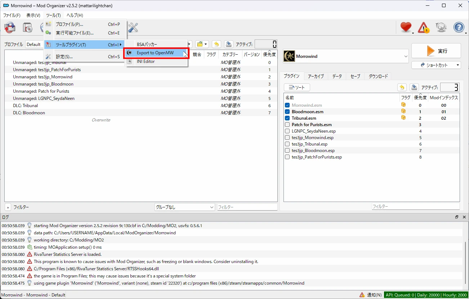Viewport: 469px width, 299px height.
Task: Switch to the データ tab
Action: tap(337, 76)
